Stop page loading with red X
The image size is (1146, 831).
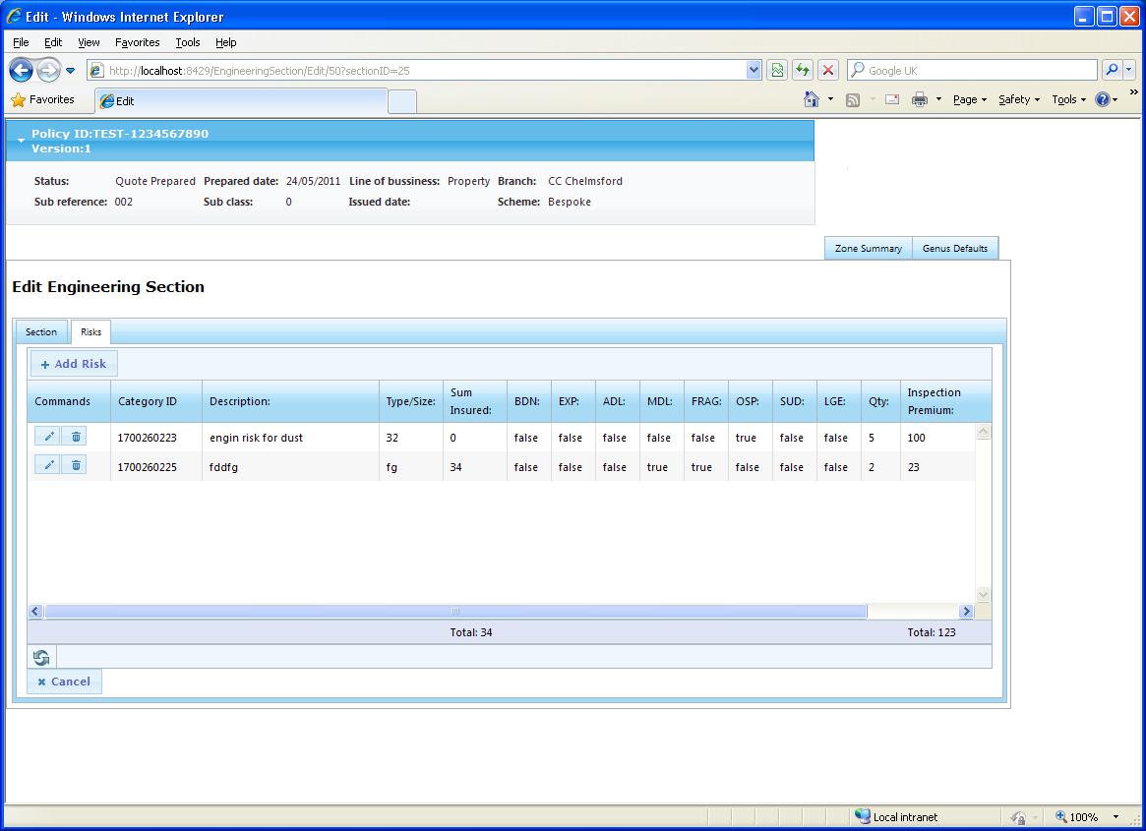pos(828,70)
